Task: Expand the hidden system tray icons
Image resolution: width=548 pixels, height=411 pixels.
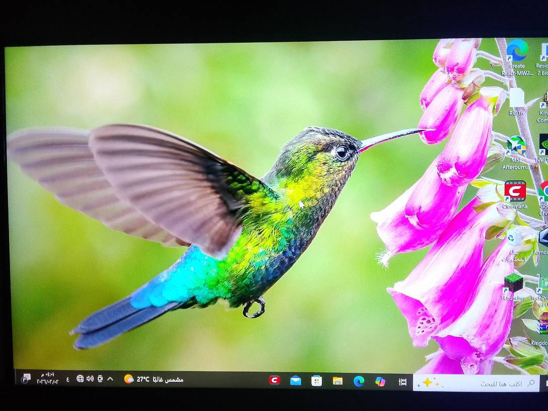Action: (x=110, y=379)
